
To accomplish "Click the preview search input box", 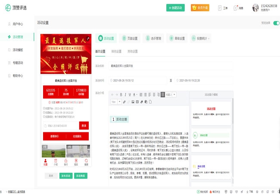I will 61,126.
